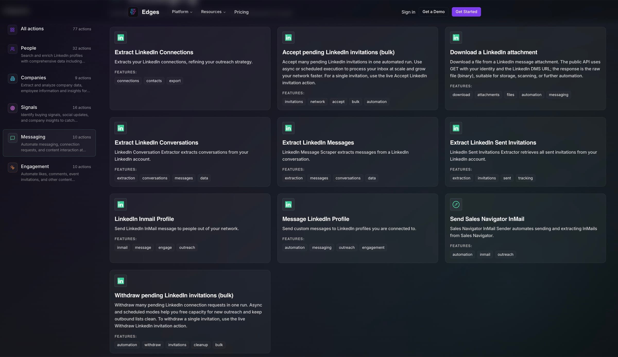Click the "attachments" feature tag
Screen dimensions: 618x357
click(x=488, y=95)
